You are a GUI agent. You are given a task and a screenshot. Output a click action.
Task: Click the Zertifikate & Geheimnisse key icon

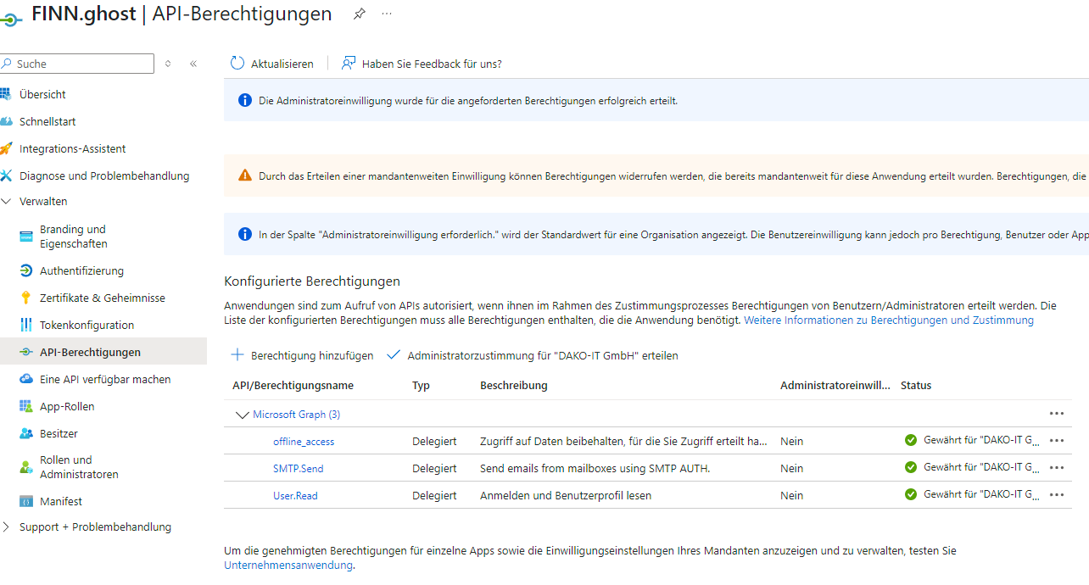[25, 298]
